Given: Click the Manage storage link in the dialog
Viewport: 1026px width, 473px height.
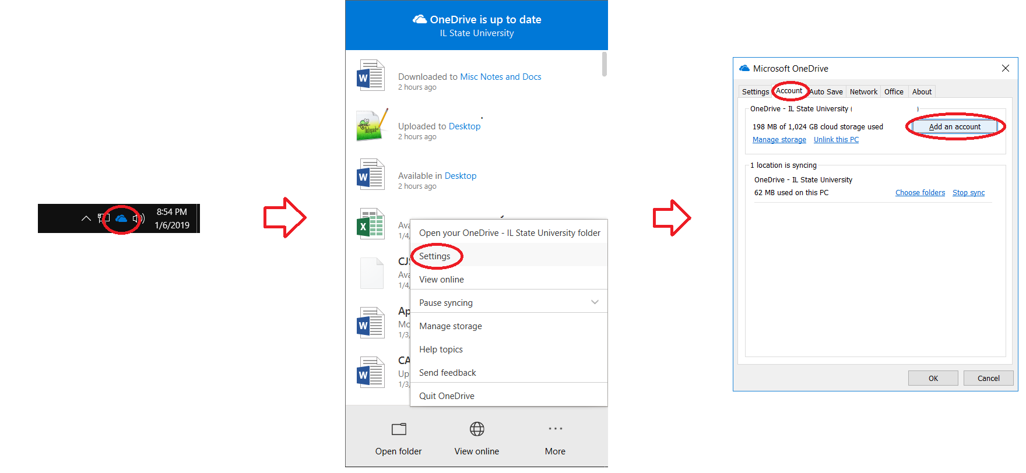Looking at the screenshot, I should pos(779,140).
